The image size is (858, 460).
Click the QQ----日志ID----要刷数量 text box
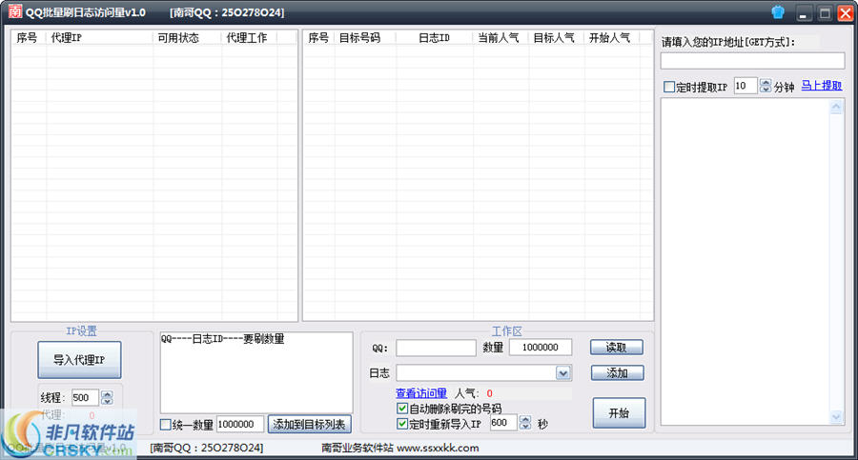(x=256, y=372)
